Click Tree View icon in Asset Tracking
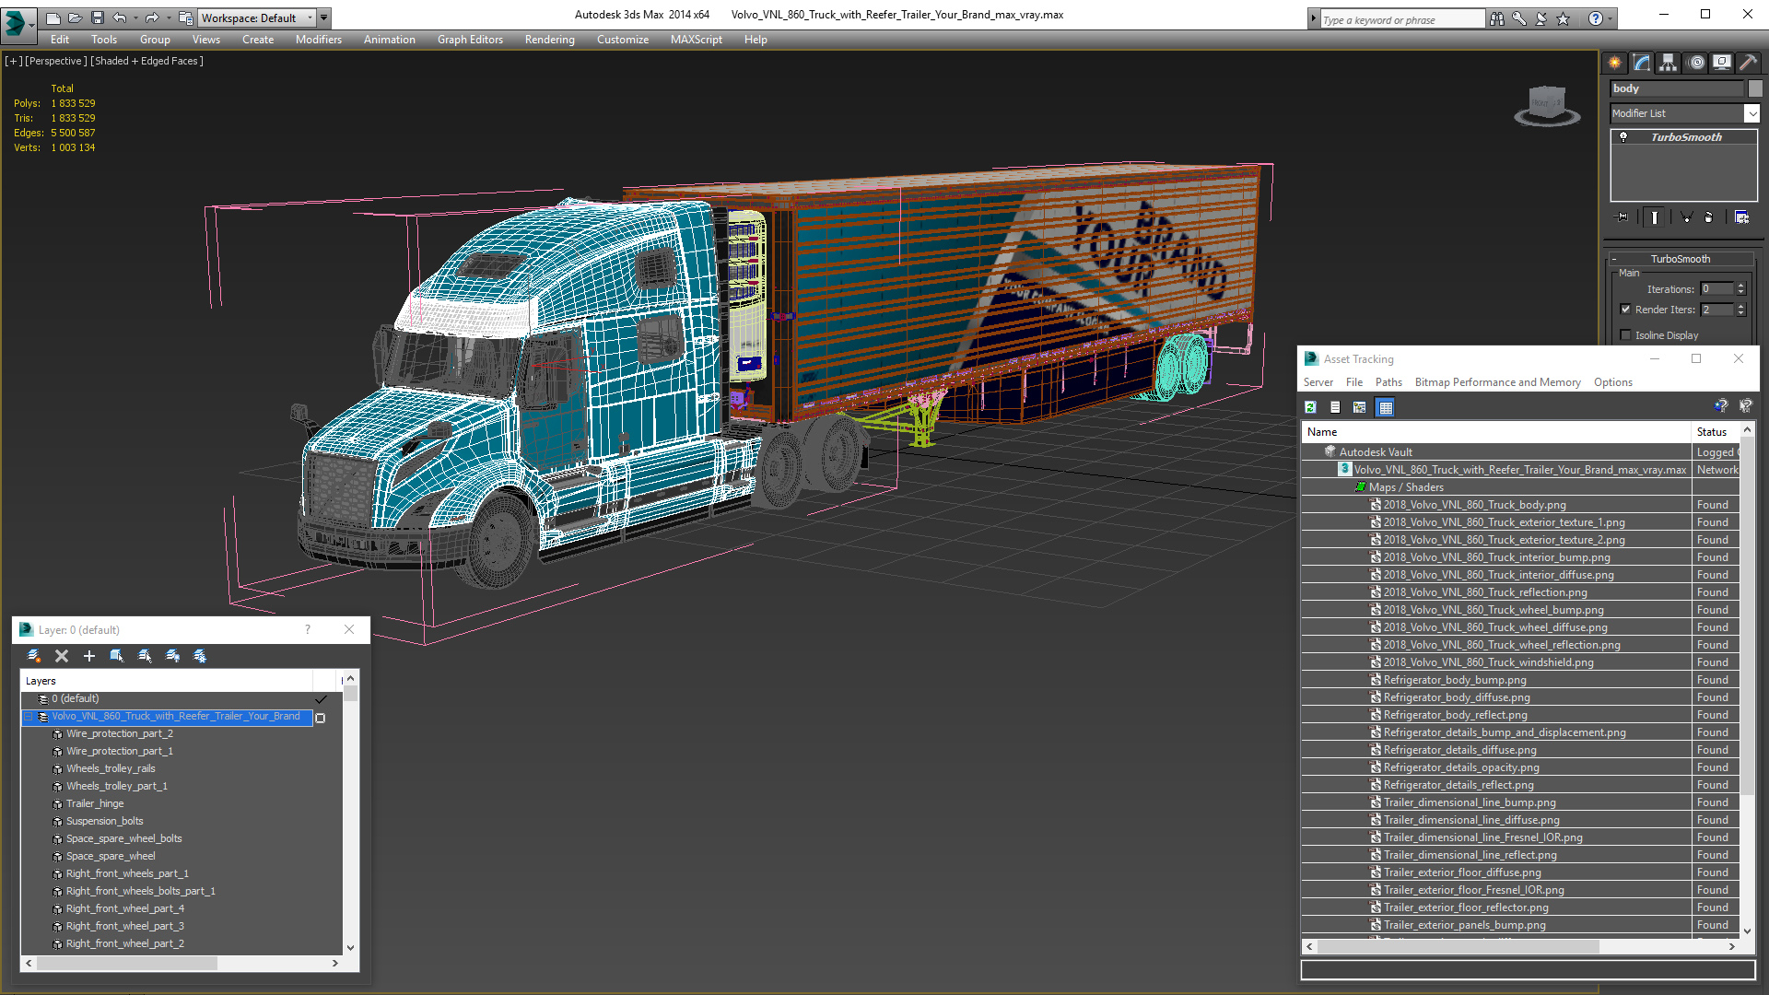The height and width of the screenshot is (995, 1769). click(1360, 407)
